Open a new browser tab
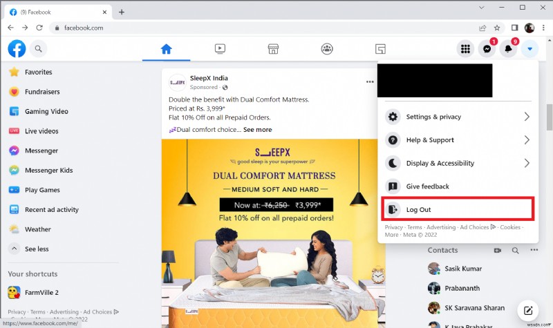 coord(122,12)
